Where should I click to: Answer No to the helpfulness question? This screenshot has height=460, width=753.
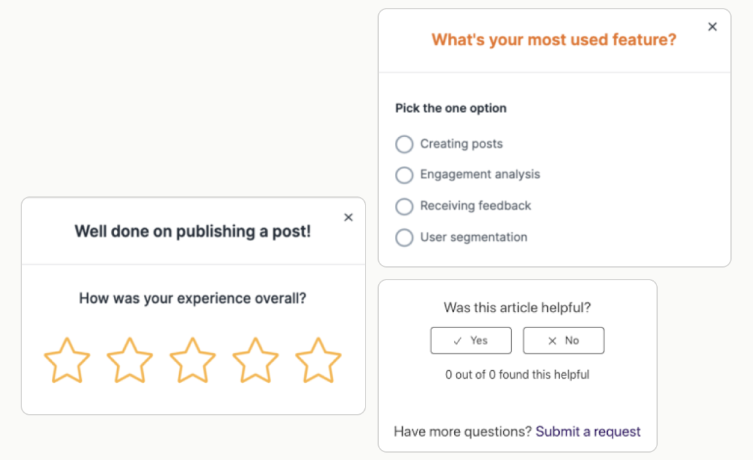tap(564, 340)
